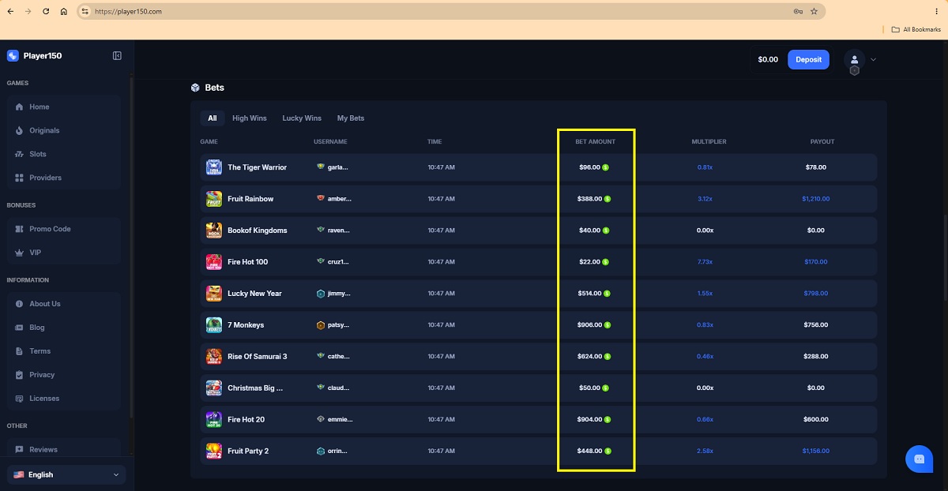This screenshot has width=948, height=491.
Task: Click the Originals flame icon in the sidebar
Action: coord(20,130)
